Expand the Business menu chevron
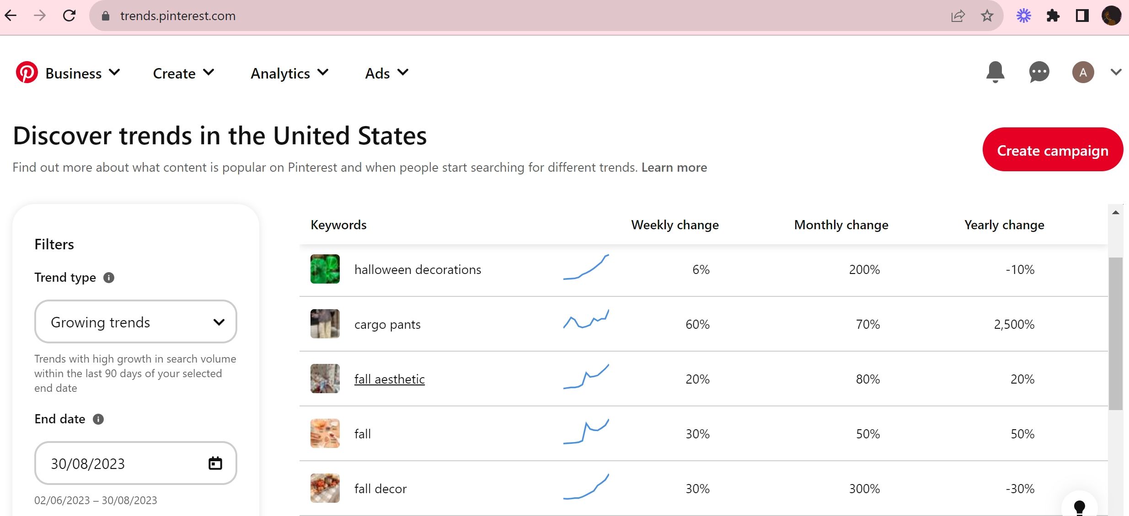 [x=114, y=72]
